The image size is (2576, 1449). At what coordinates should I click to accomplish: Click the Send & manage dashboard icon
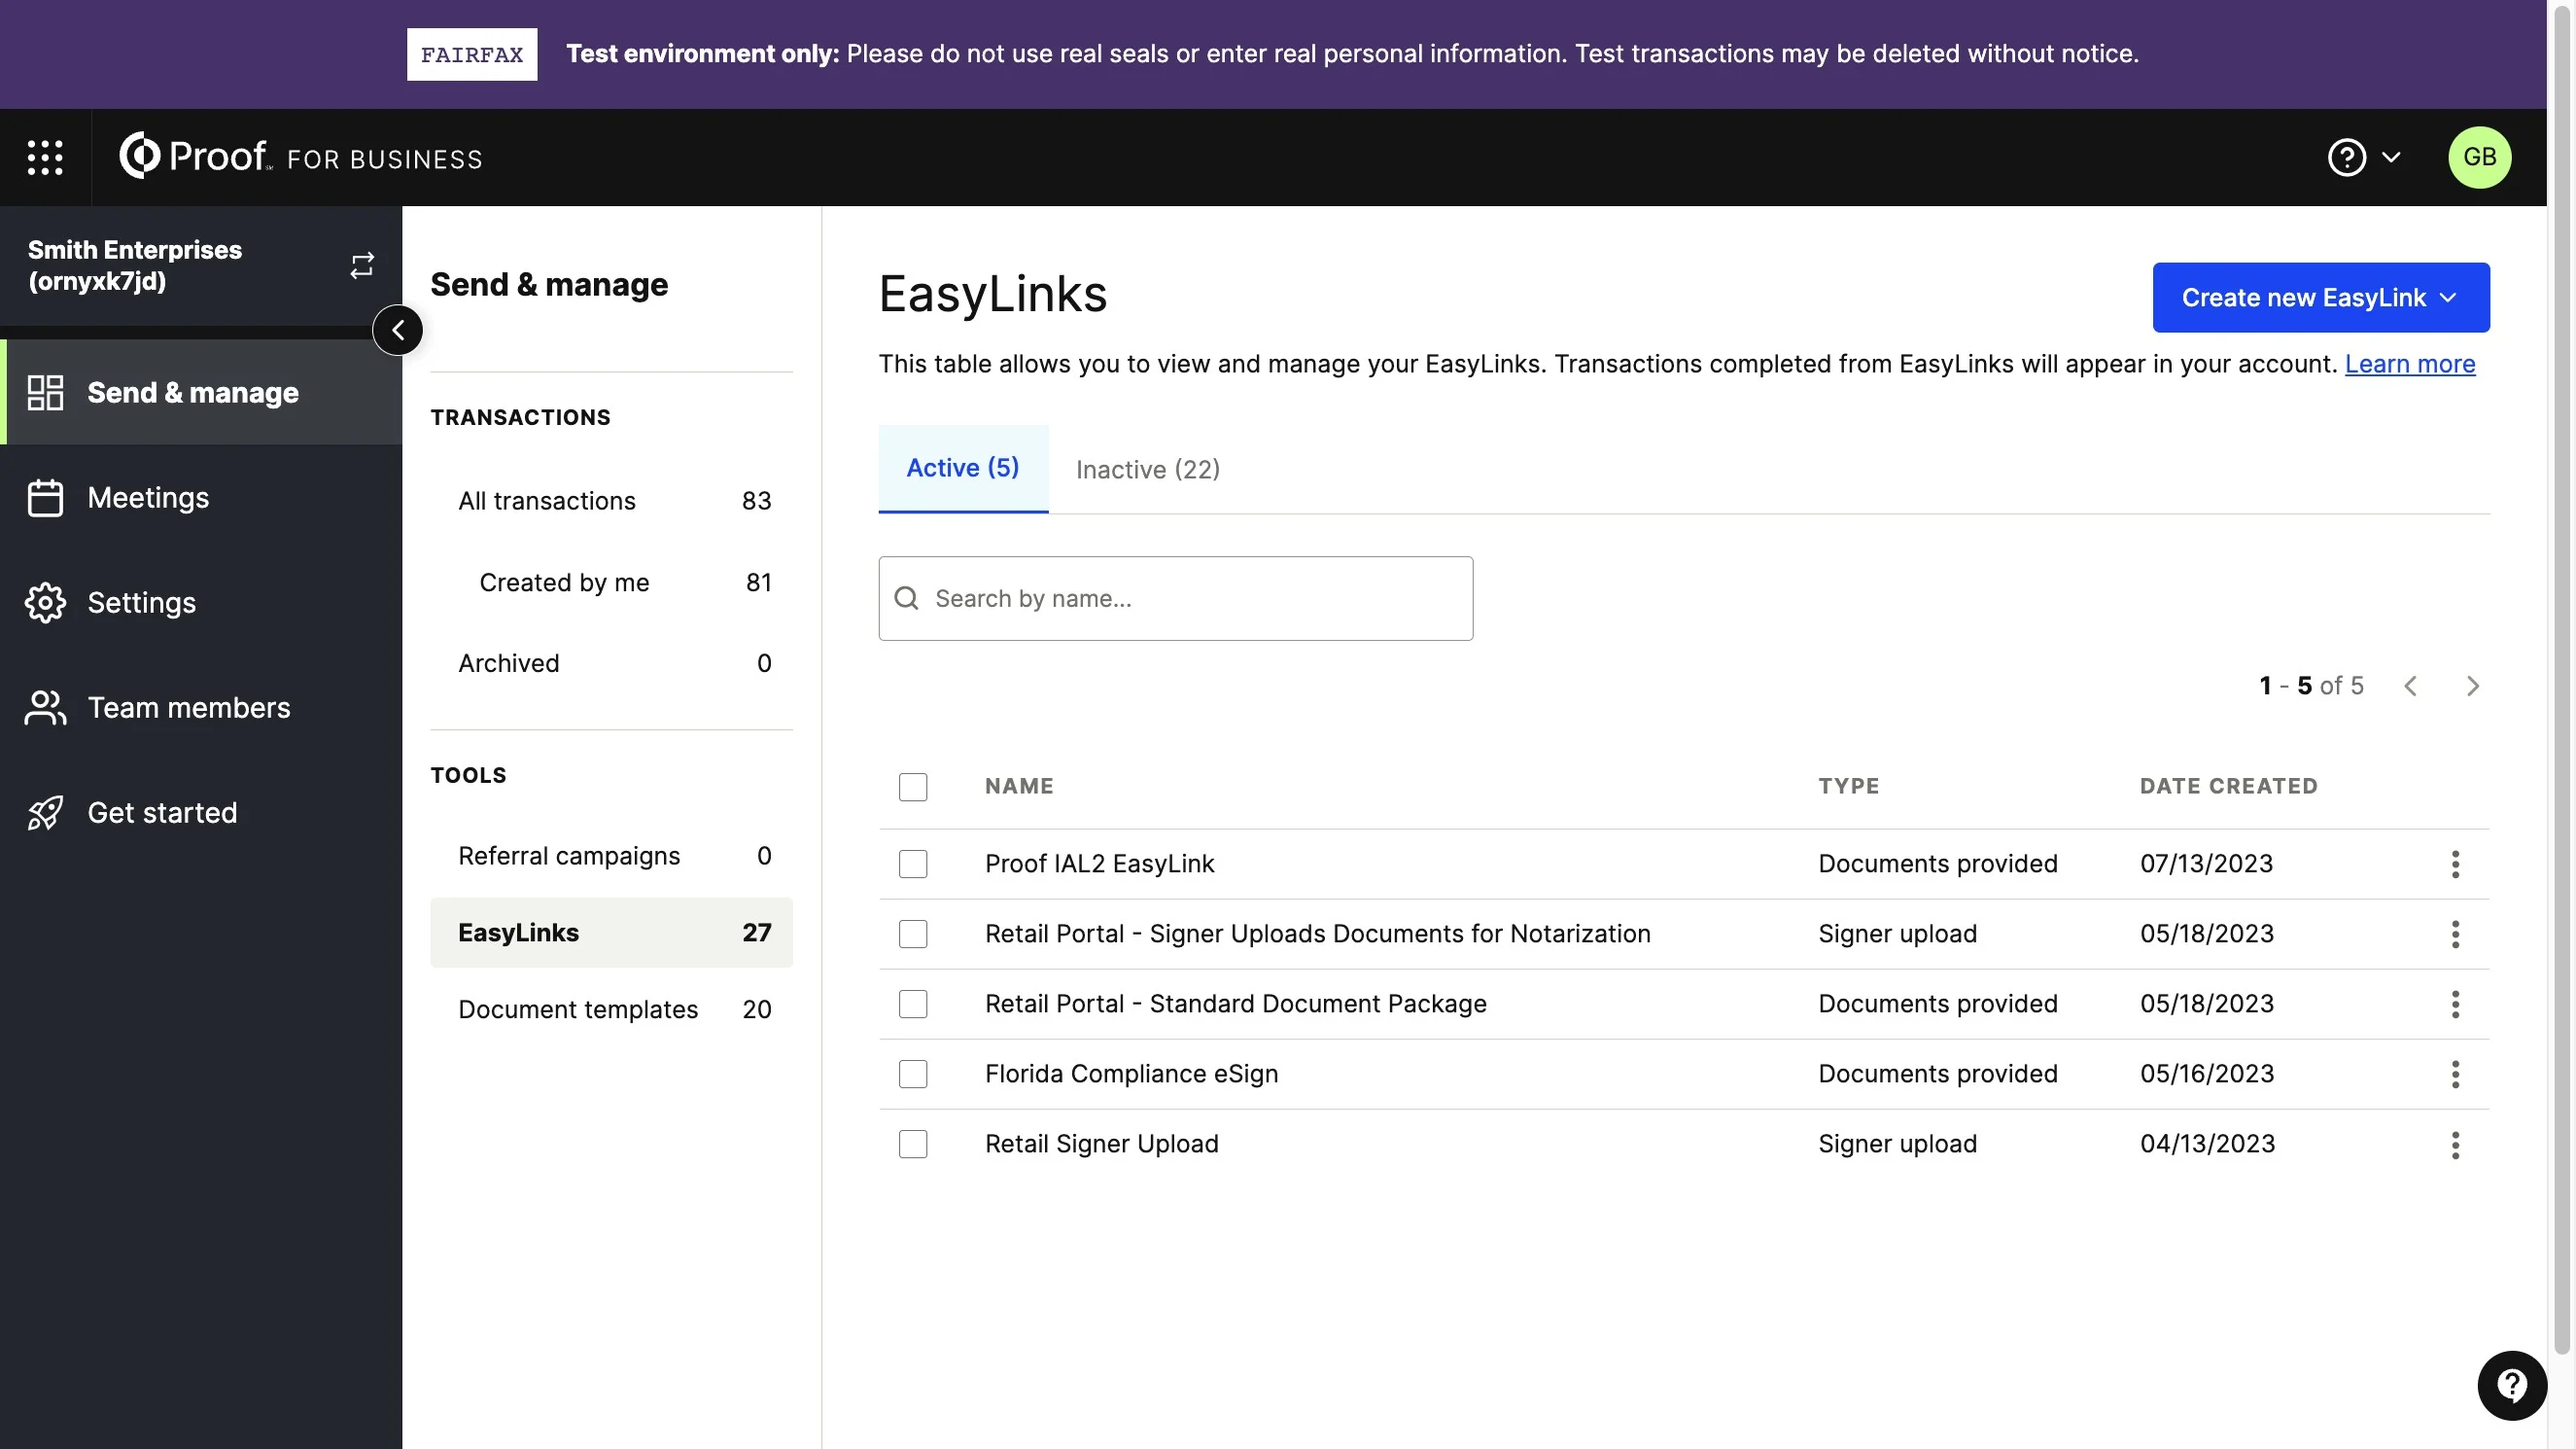click(x=45, y=392)
